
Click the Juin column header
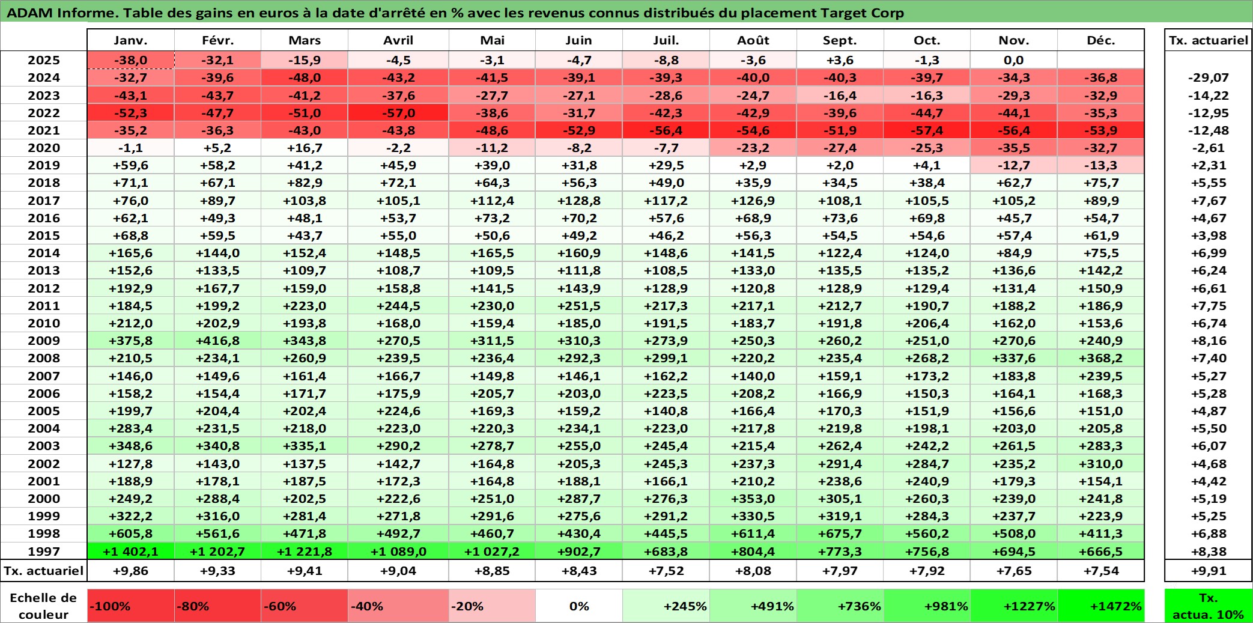coord(579,40)
